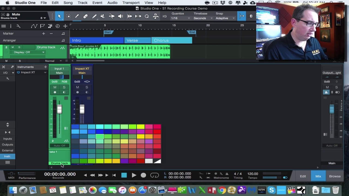Open the Snap Adaptive dropdown

pyautogui.click(x=225, y=18)
